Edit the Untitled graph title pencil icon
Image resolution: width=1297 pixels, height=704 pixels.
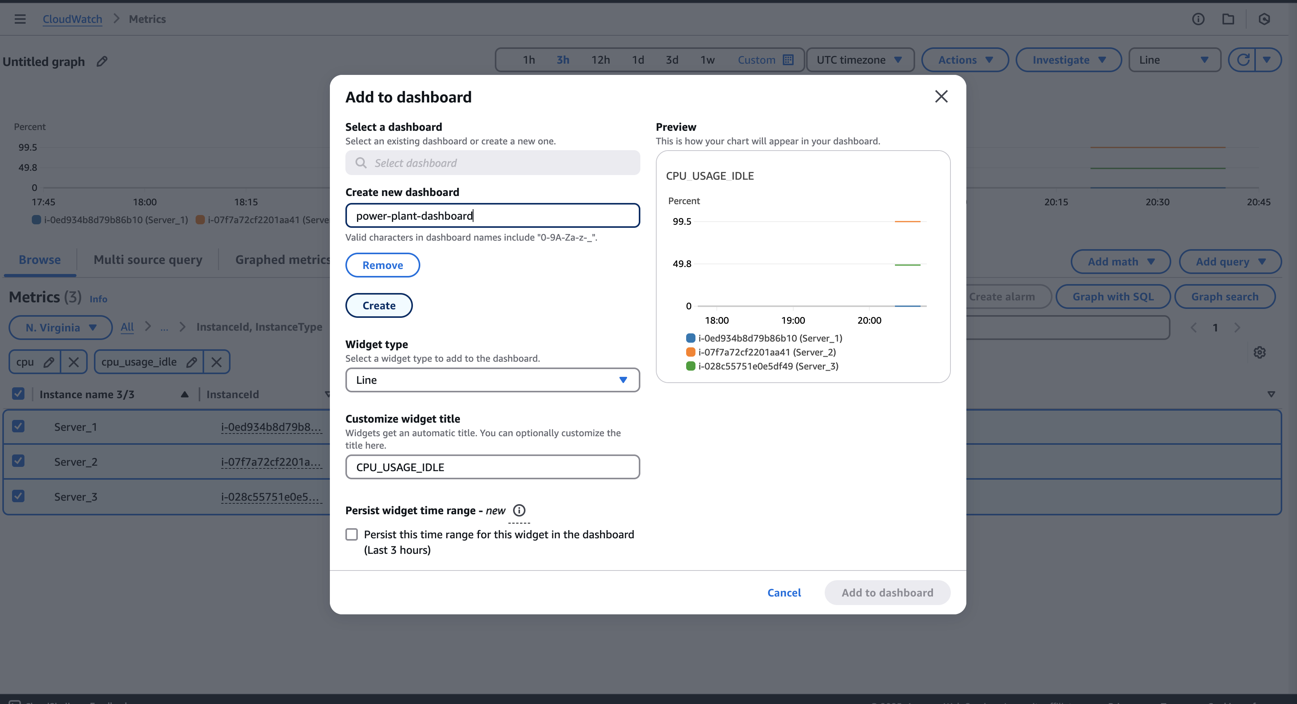[x=102, y=61]
